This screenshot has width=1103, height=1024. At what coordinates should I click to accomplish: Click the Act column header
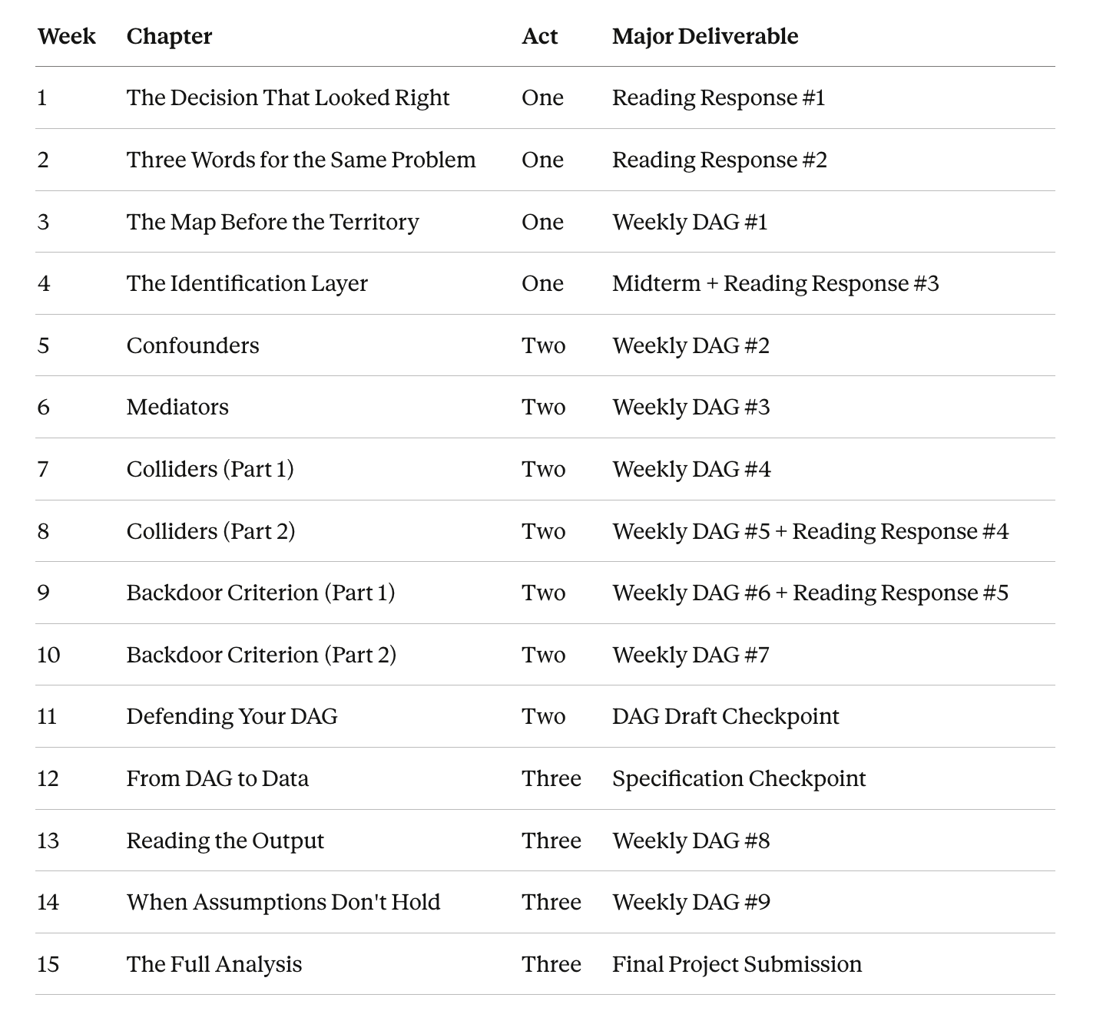click(539, 36)
